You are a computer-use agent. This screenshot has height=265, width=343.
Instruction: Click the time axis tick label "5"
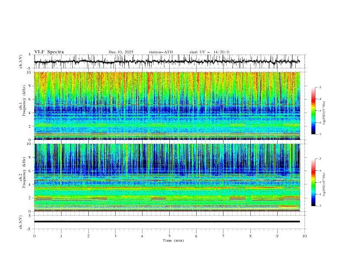point(169,236)
